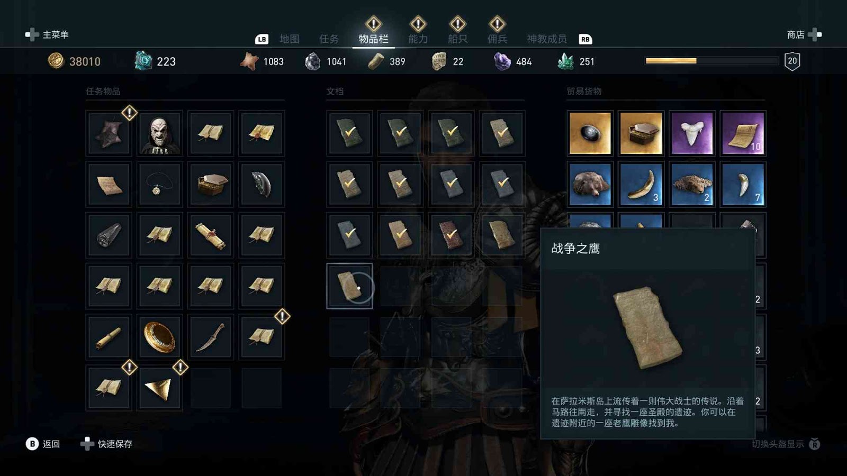Switch to the 能力 tab

point(418,39)
